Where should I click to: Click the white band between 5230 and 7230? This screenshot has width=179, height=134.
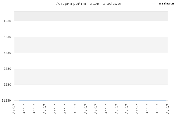[91, 61]
